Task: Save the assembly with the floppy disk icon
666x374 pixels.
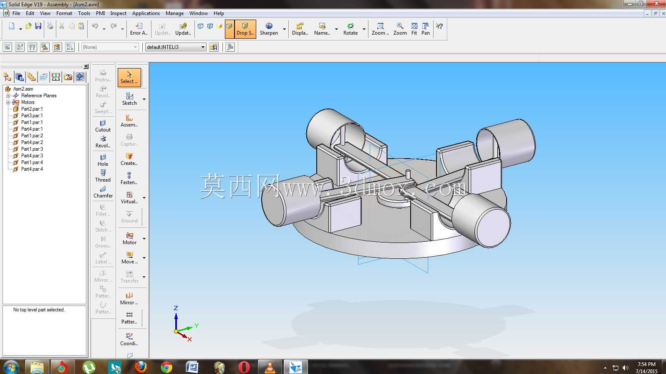Action: (x=38, y=26)
